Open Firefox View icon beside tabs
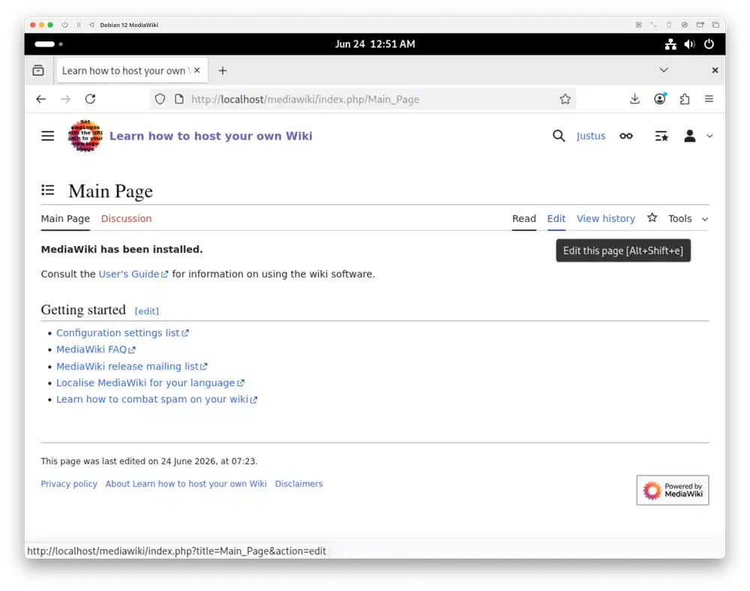The image size is (750, 591). (38, 70)
